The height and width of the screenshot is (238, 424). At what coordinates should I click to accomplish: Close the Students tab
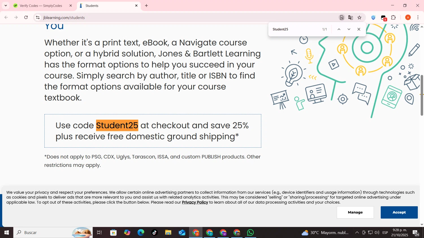136,6
